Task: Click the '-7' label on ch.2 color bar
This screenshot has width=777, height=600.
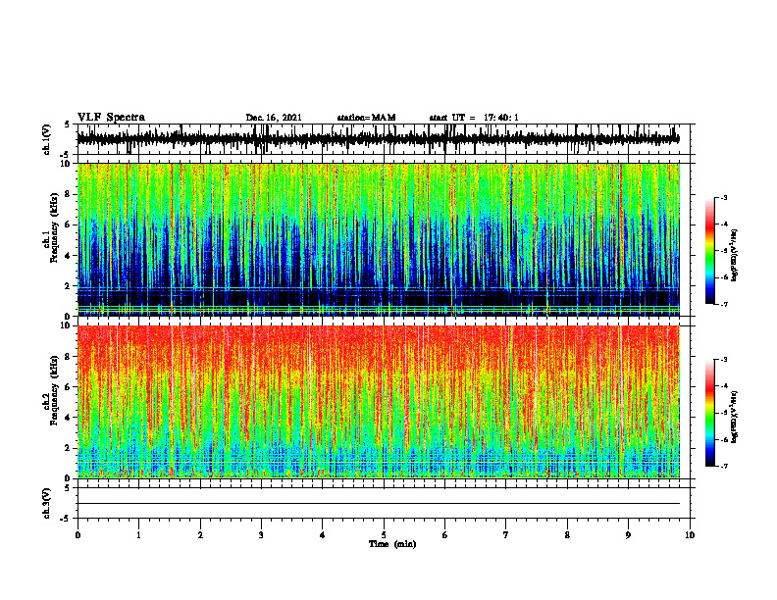Action: tap(723, 467)
